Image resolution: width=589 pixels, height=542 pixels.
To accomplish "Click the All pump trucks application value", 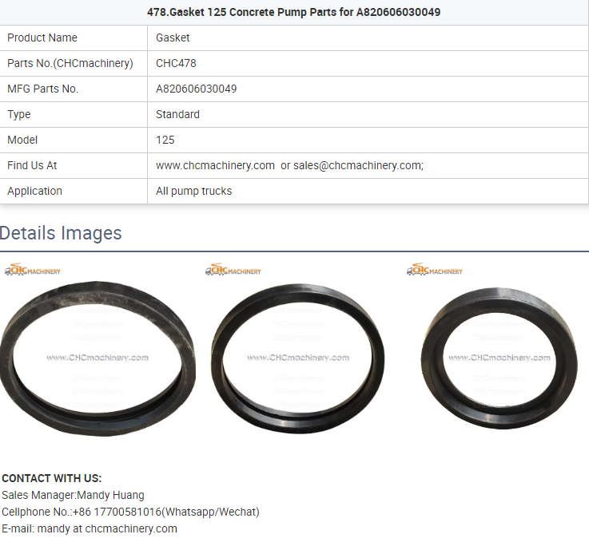I will (194, 191).
